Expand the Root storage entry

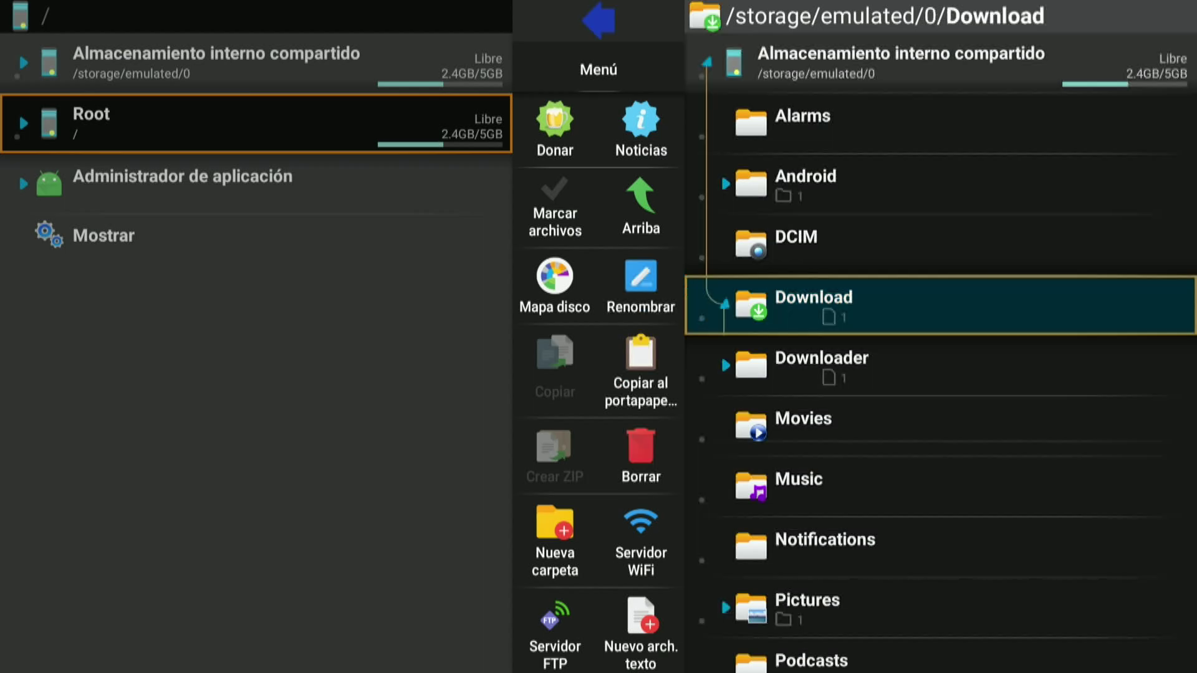click(23, 123)
